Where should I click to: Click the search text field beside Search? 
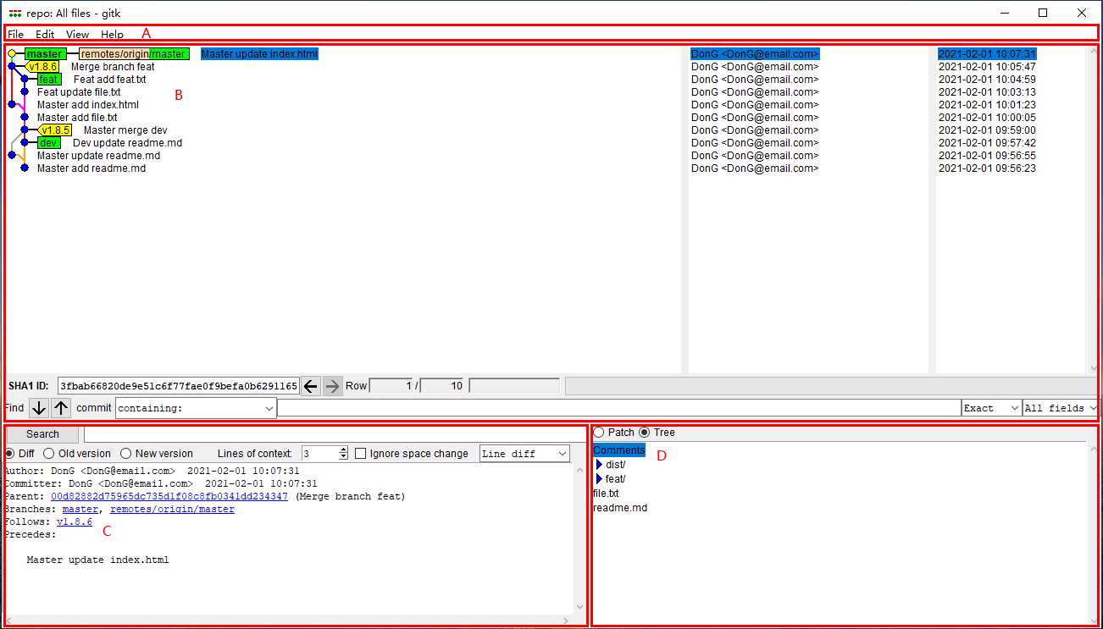pyautogui.click(x=335, y=434)
